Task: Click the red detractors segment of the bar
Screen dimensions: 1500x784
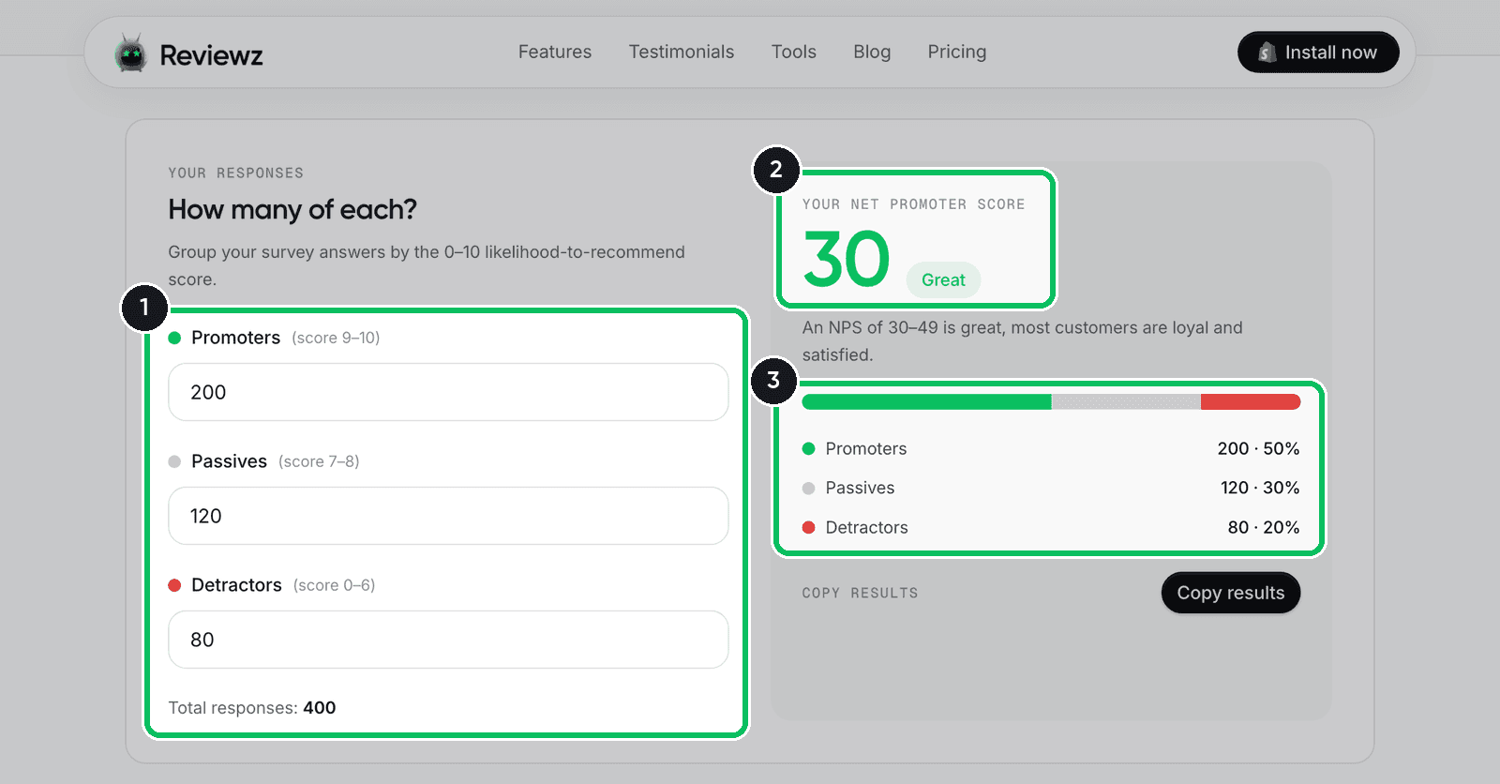Action: 1251,402
